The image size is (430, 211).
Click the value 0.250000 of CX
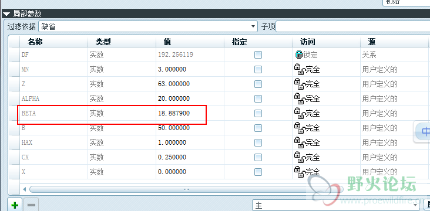pyautogui.click(x=172, y=157)
